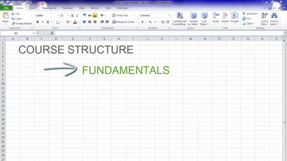Switch to the Developer tab
Image resolution: width=287 pixels, height=161 pixels.
(123, 8)
